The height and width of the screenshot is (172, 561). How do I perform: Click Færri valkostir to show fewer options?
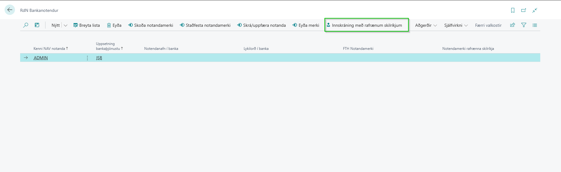(x=488, y=25)
